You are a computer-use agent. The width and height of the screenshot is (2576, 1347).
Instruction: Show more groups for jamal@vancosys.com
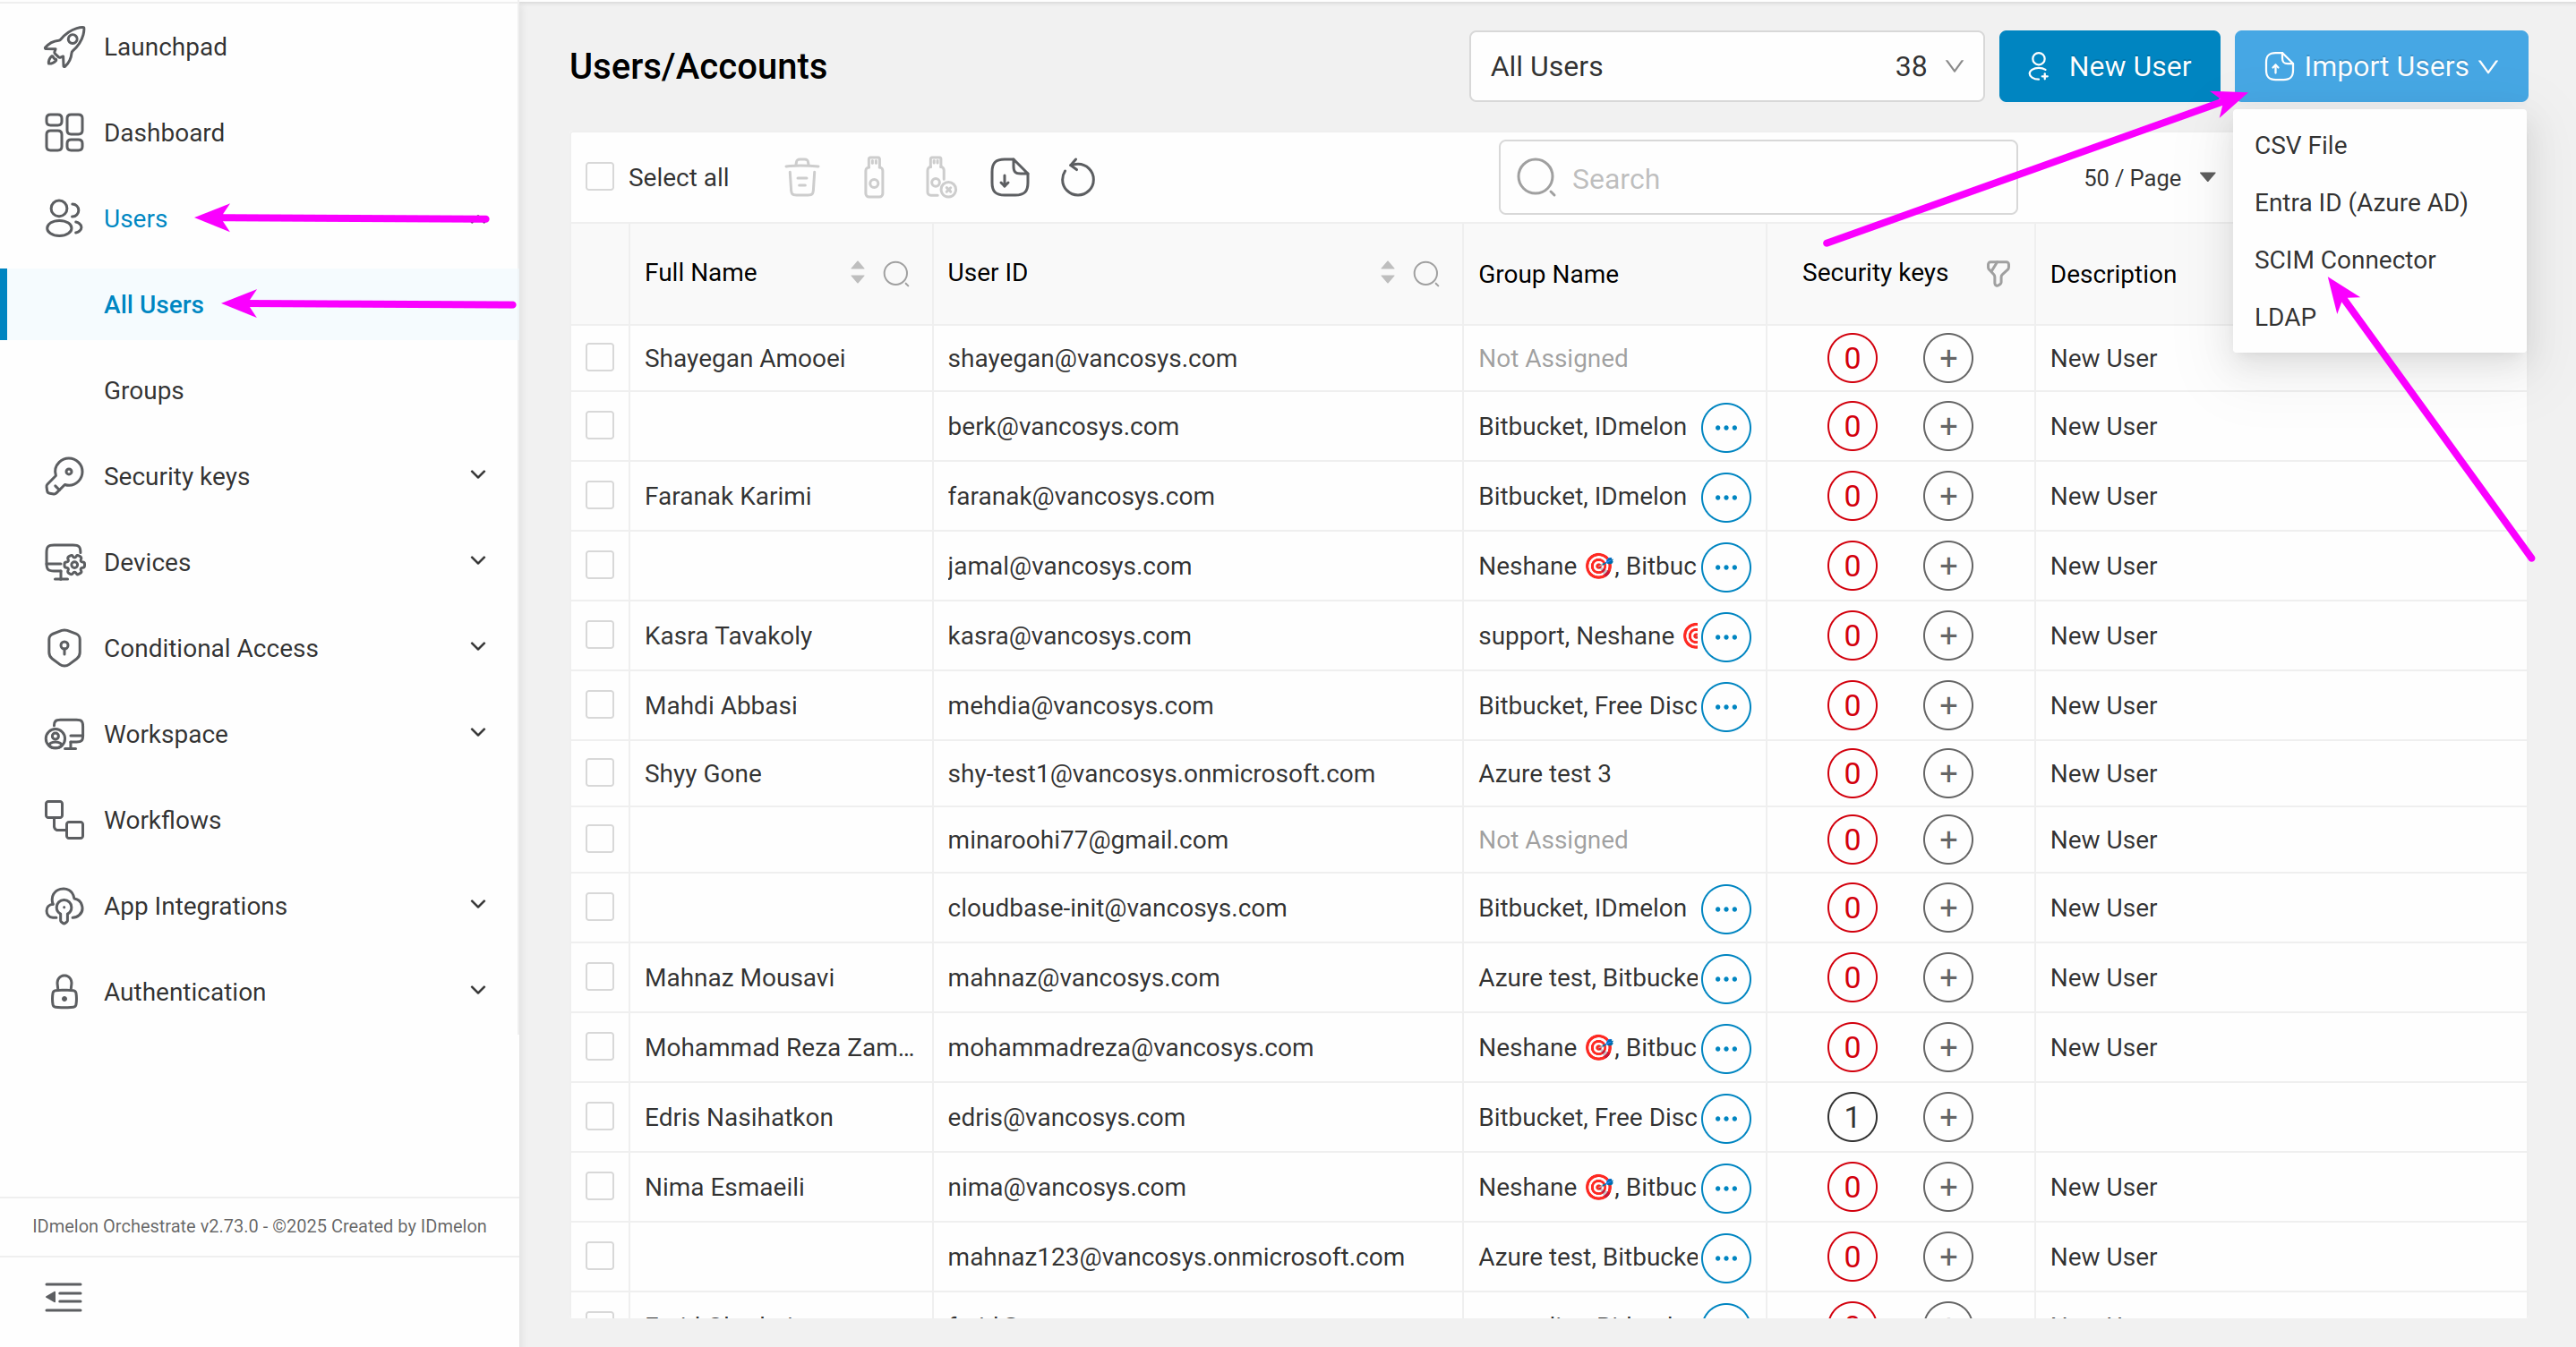click(x=1726, y=567)
